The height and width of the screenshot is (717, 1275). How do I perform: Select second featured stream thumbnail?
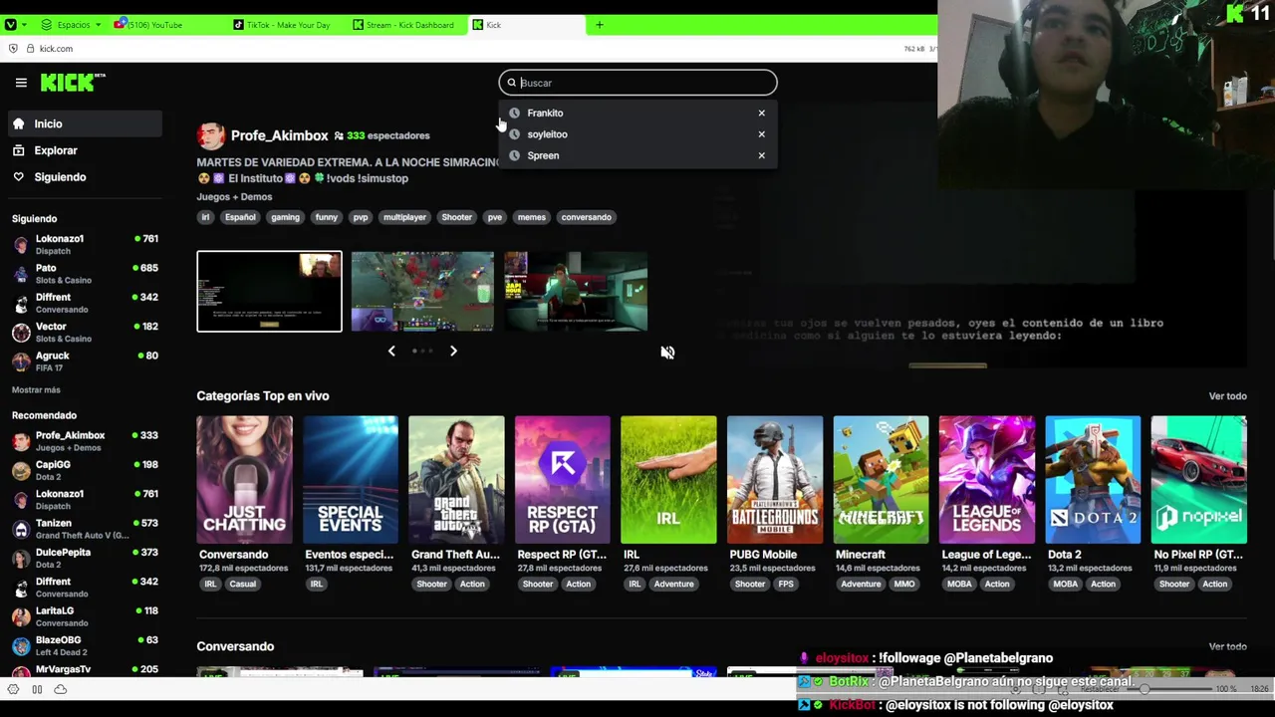point(422,291)
